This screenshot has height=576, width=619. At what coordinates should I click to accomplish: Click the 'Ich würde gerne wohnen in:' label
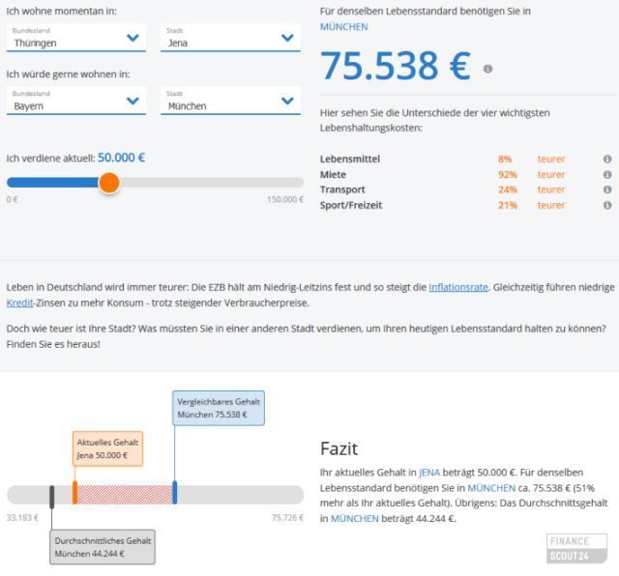click(68, 74)
